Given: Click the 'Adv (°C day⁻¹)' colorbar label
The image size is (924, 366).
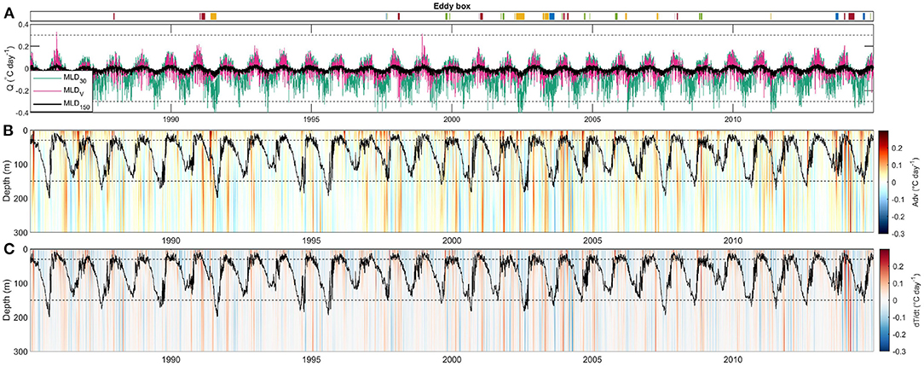Looking at the screenshot, I should (916, 182).
